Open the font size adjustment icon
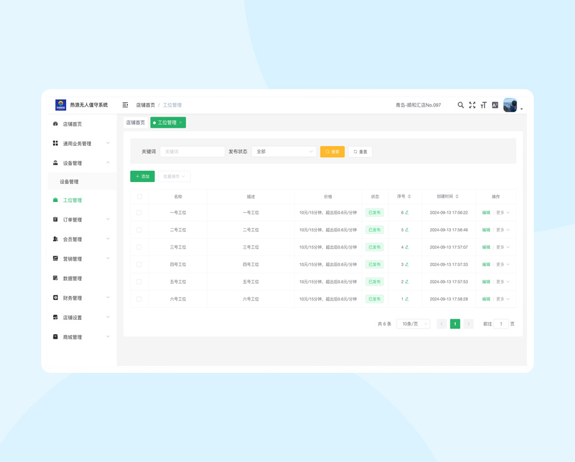The width and height of the screenshot is (575, 462). (x=484, y=105)
